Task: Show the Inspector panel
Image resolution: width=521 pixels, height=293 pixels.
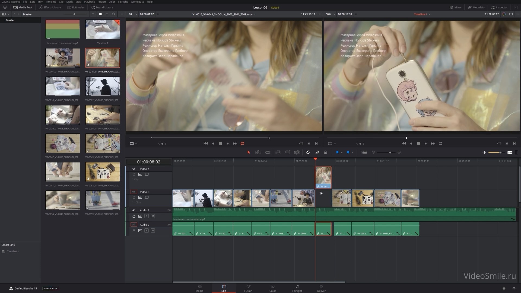Action: [499, 7]
